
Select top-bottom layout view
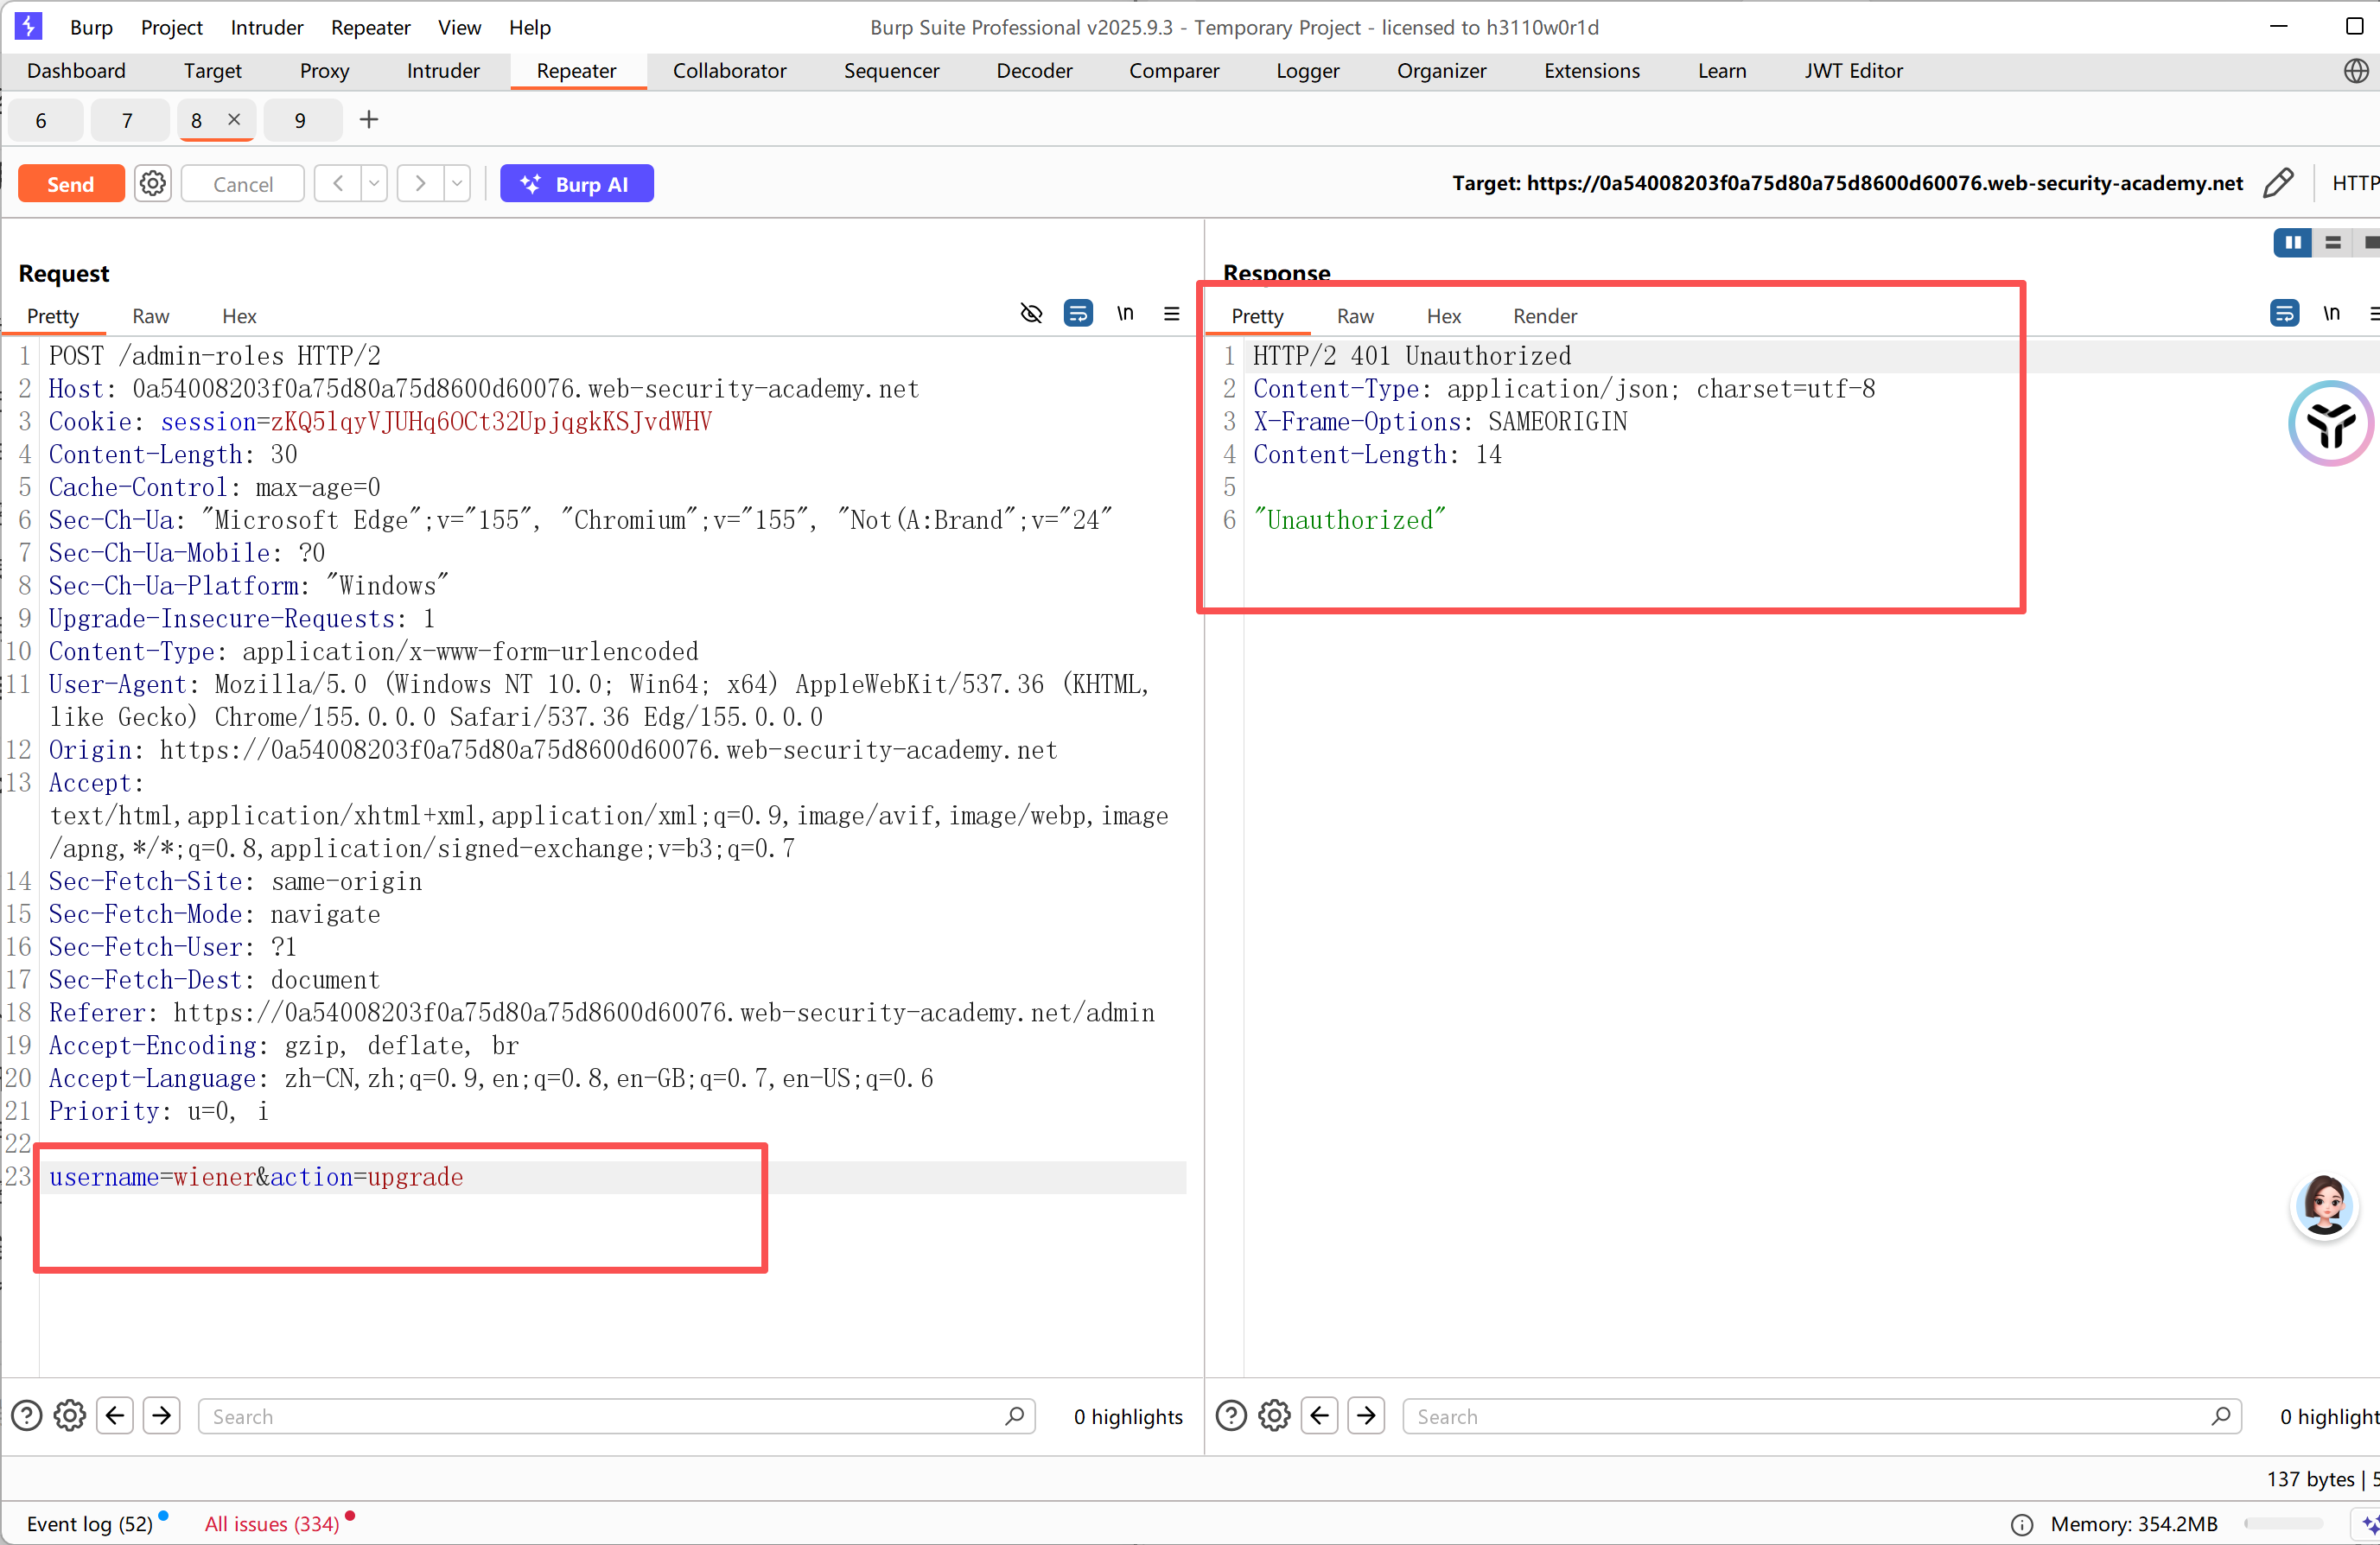(2333, 243)
